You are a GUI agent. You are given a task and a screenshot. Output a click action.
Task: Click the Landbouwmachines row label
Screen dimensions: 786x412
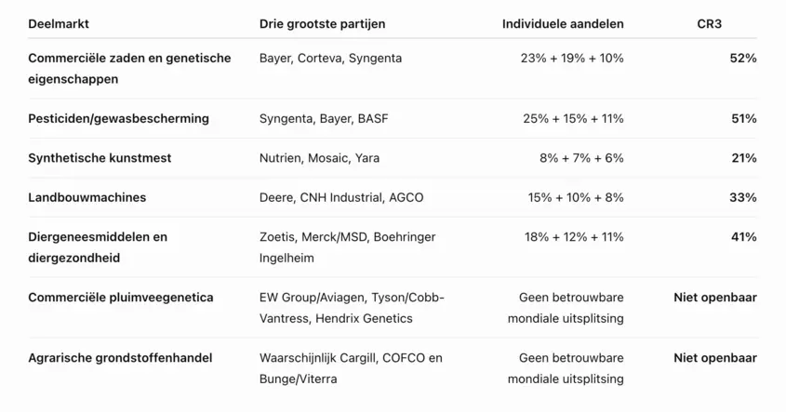pyautogui.click(x=87, y=197)
